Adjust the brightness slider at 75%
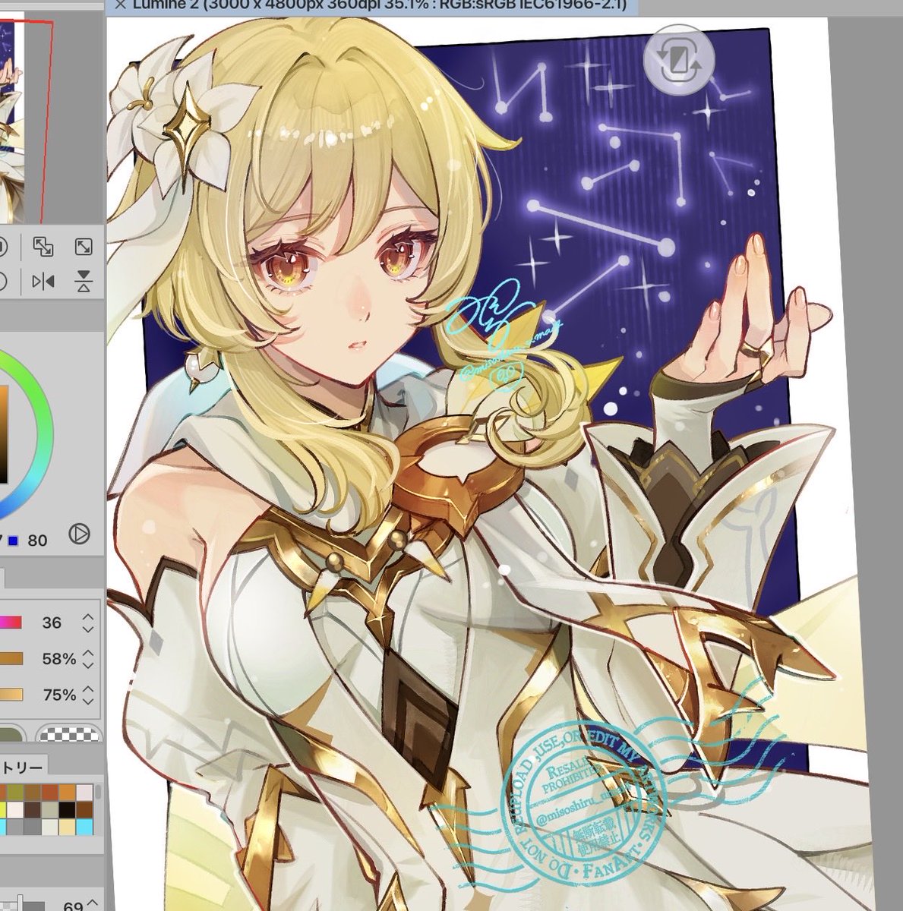This screenshot has height=911, width=903. pyautogui.click(x=11, y=695)
